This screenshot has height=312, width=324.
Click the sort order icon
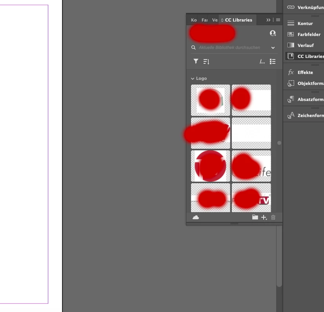click(x=206, y=61)
